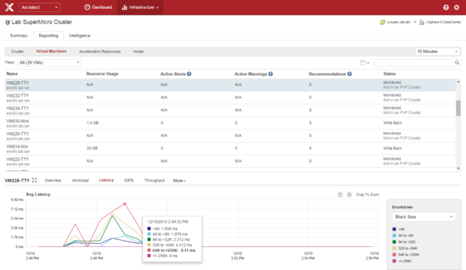Screen dimensions: 466x270
Task: Select the VM226-TTY row
Action: 230,136
